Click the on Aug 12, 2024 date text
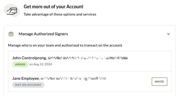 41,64
